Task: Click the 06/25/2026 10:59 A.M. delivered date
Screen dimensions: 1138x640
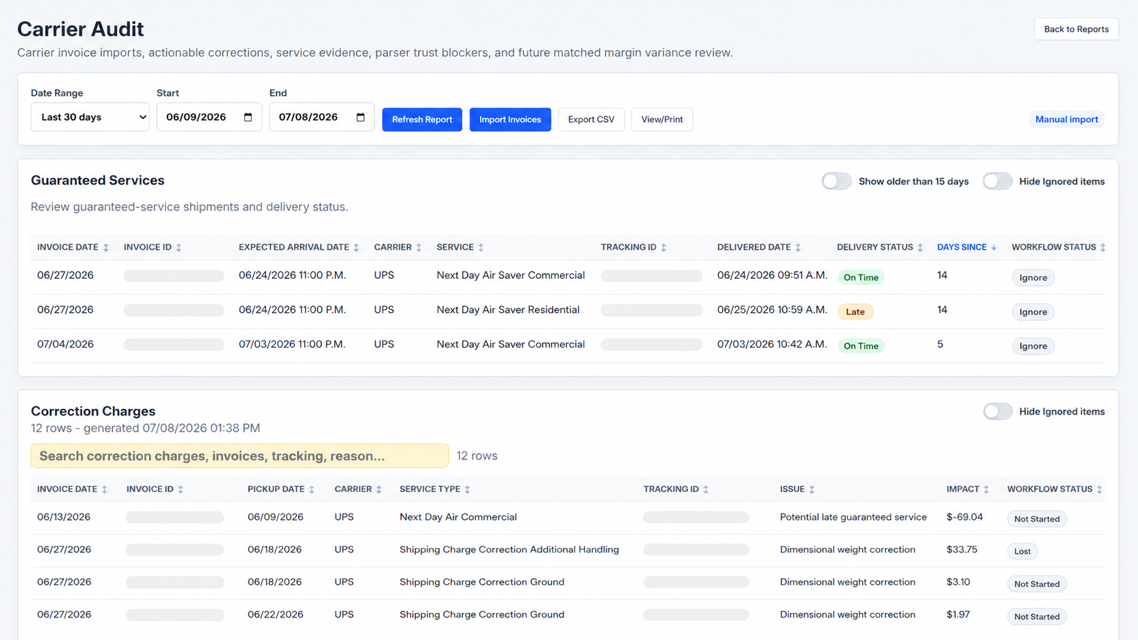Action: pyautogui.click(x=772, y=309)
